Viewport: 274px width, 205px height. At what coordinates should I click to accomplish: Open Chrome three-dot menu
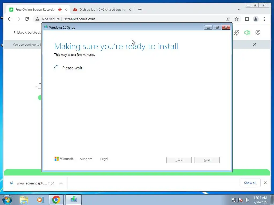pos(264,19)
